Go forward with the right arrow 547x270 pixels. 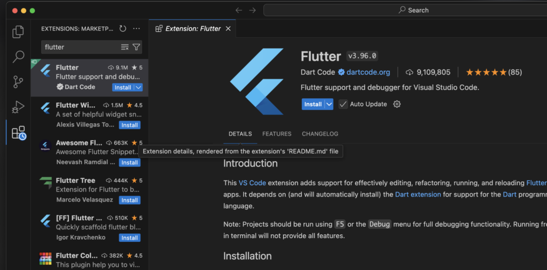pos(252,10)
